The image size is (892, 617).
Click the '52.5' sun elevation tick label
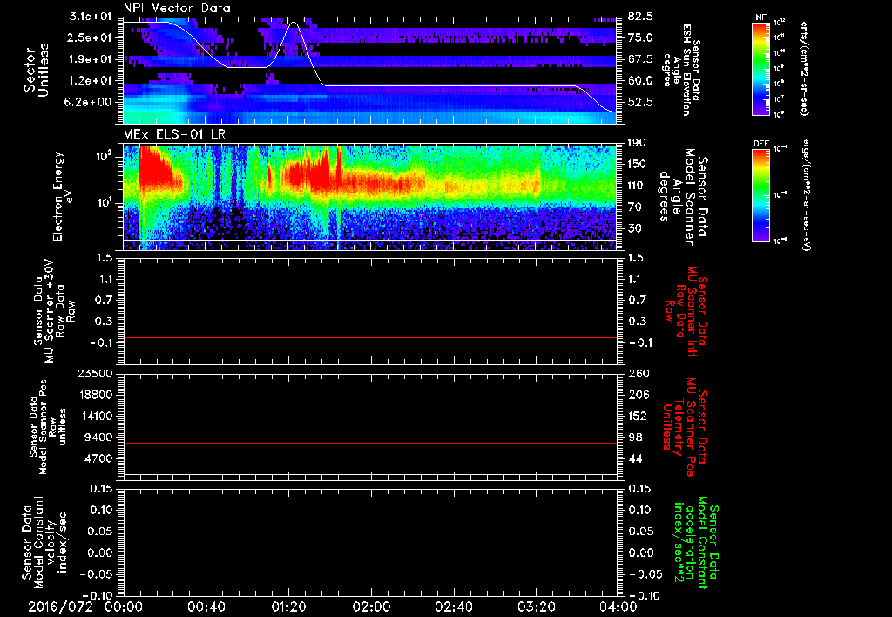(640, 102)
